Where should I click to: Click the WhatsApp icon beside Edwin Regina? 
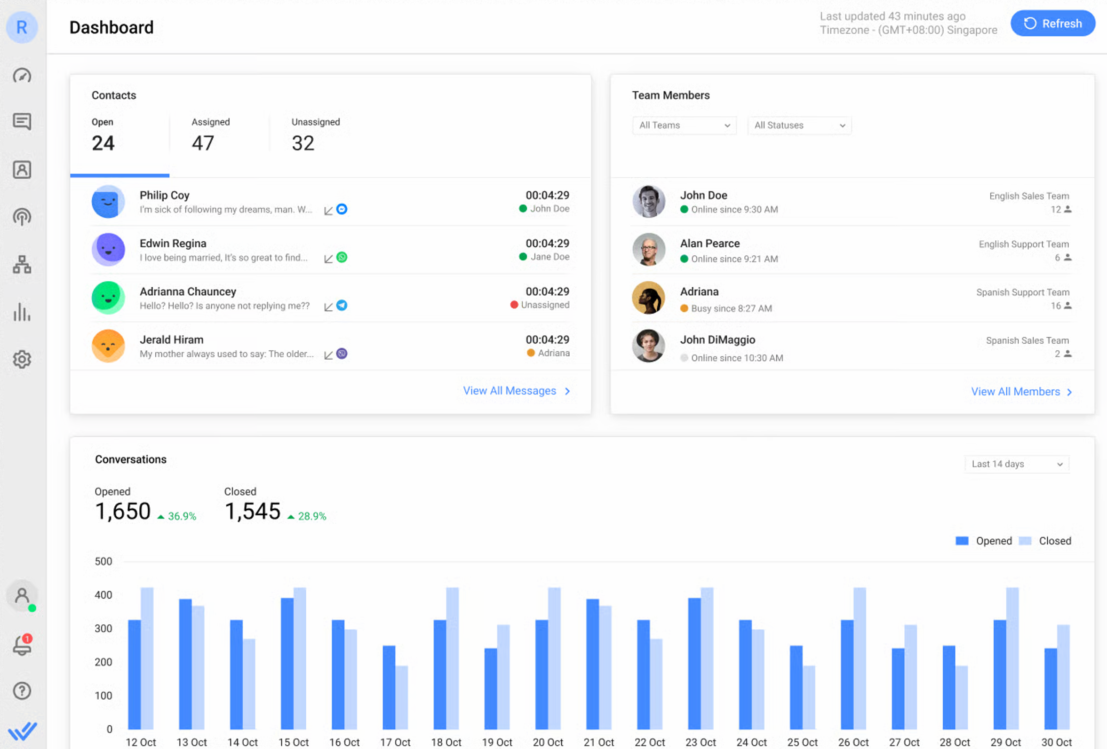(342, 258)
